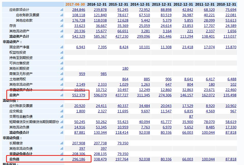Click the 交易性金融负债 value 87
The height and width of the screenshot is (165, 244).
(x=191, y=116)
